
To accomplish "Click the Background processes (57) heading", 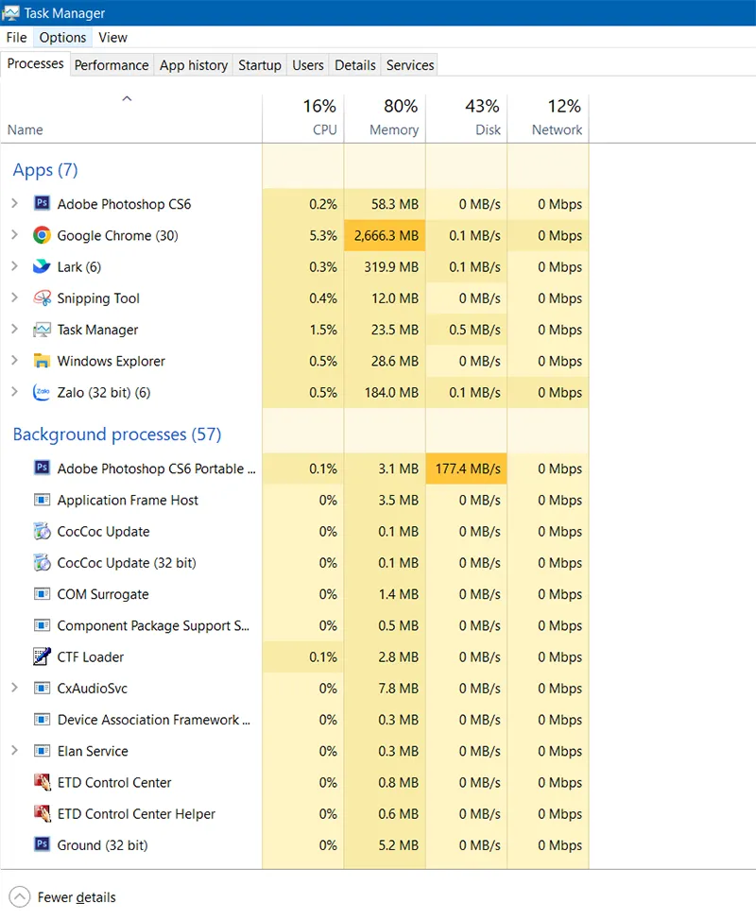I will point(117,434).
